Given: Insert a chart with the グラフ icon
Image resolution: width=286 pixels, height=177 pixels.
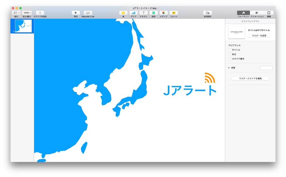Looking at the screenshot, I should tap(133, 13).
